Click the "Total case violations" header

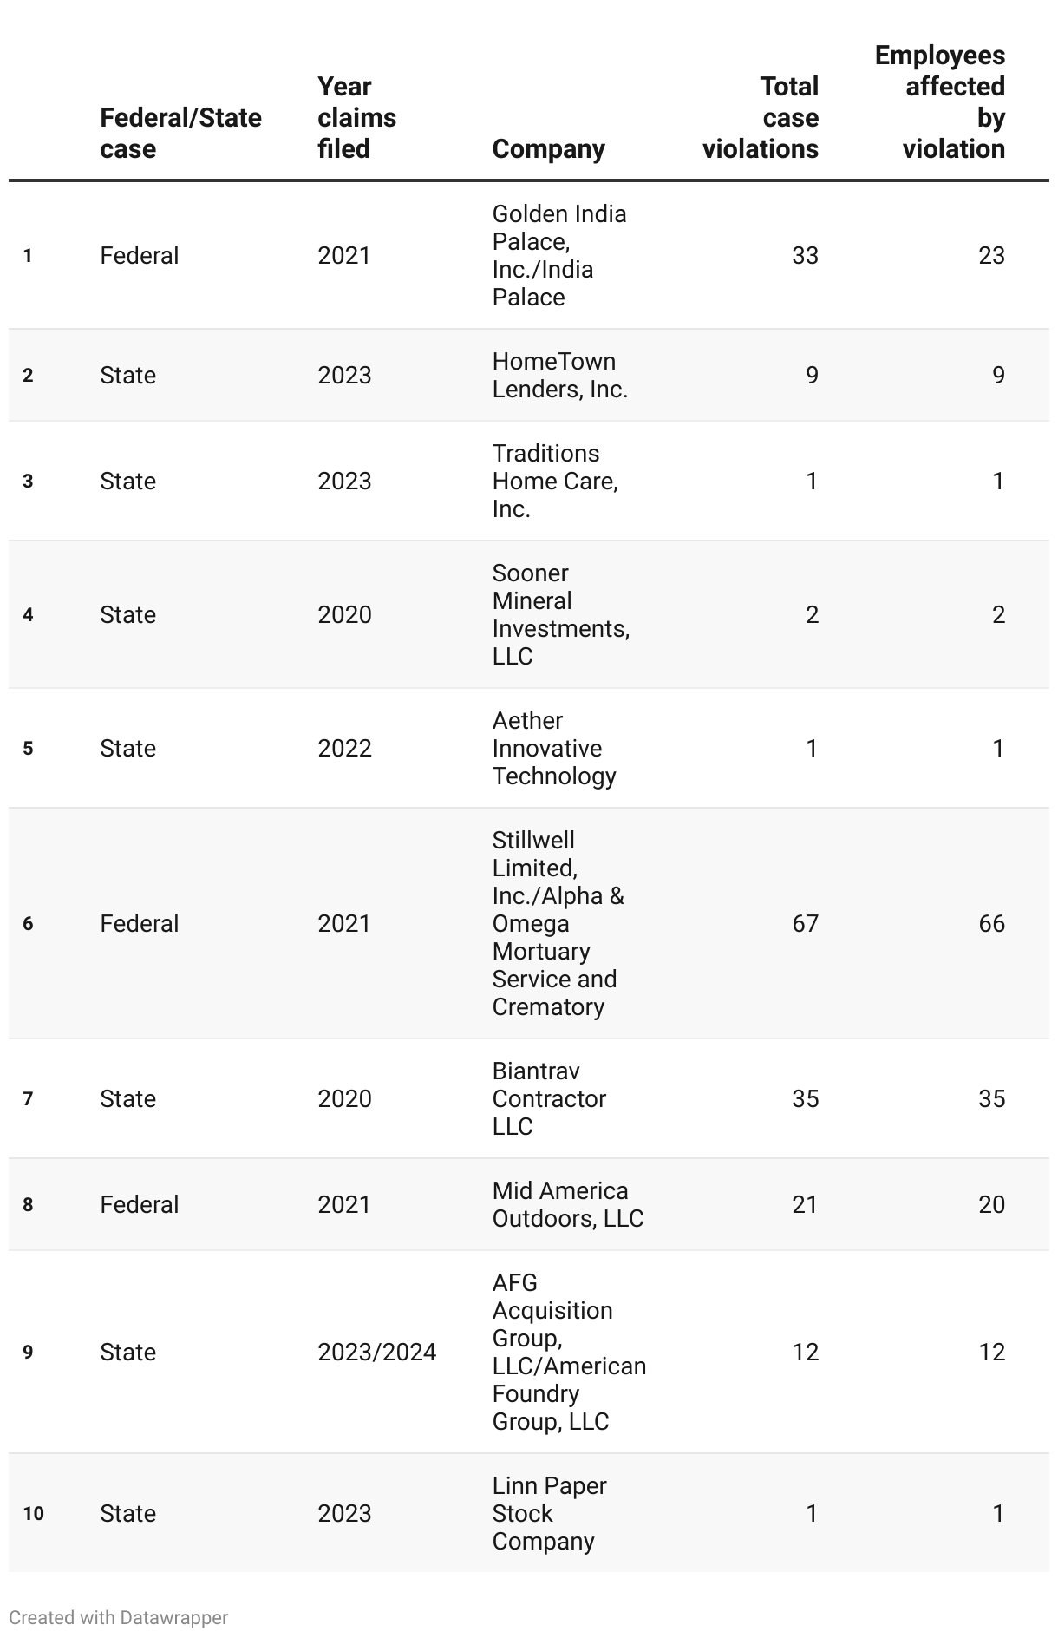[x=761, y=117]
